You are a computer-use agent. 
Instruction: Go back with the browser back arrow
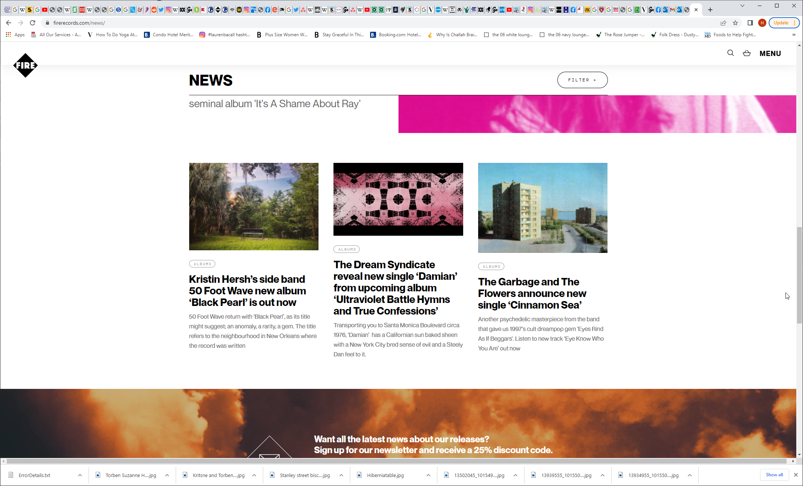9,23
